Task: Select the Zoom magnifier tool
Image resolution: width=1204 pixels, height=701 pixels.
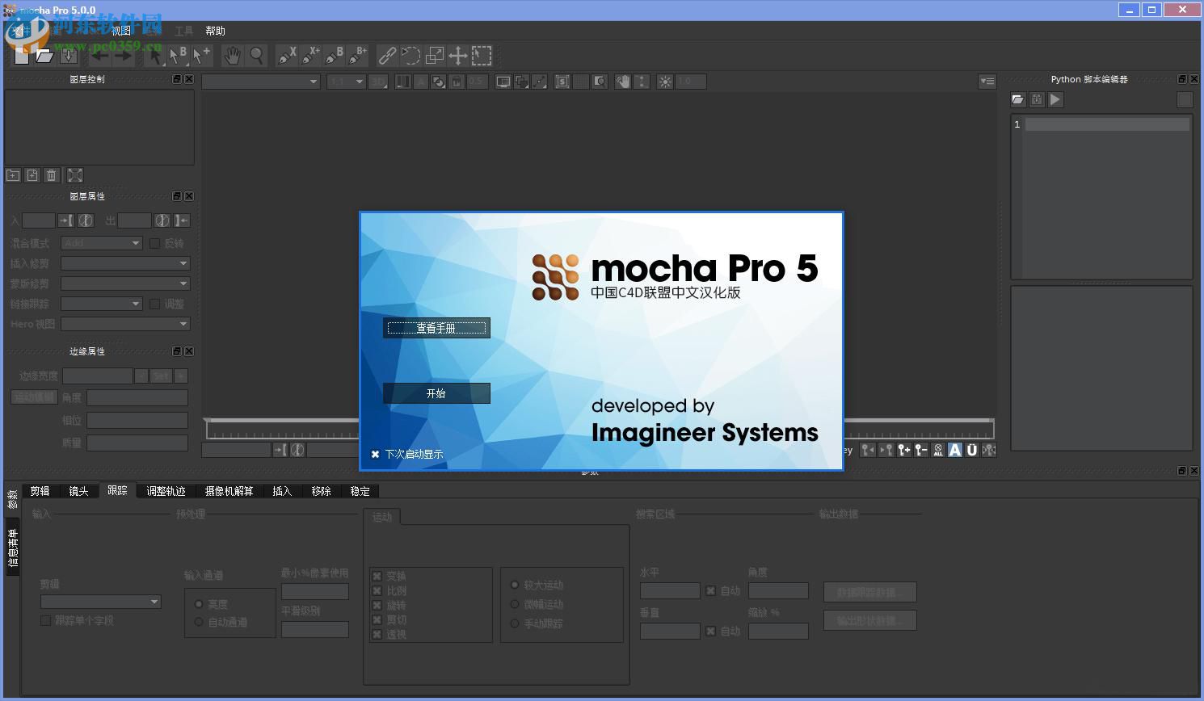Action: (257, 56)
